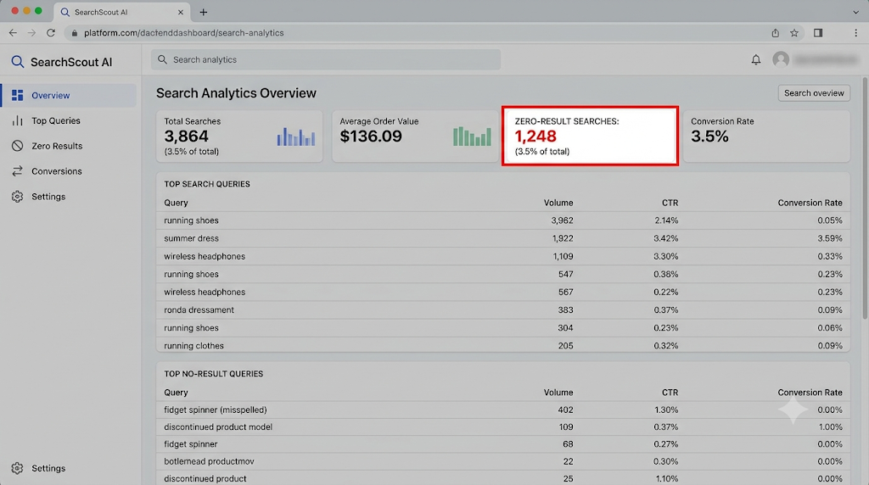The height and width of the screenshot is (485, 869).
Task: Reload the current page
Action: tap(50, 33)
